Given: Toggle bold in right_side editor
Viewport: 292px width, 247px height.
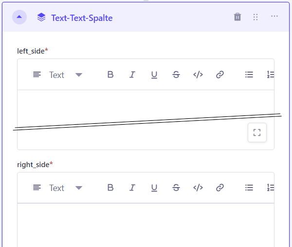Looking at the screenshot, I should coord(110,188).
